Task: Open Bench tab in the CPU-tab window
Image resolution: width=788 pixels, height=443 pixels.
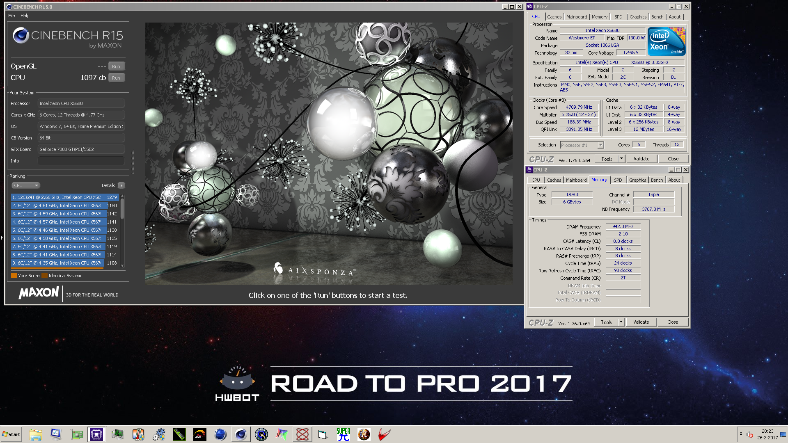Action: [657, 17]
